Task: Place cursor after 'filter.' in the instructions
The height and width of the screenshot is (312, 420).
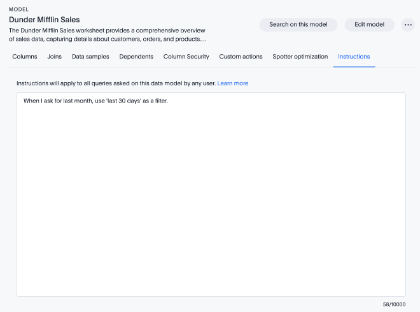Action: [169, 101]
